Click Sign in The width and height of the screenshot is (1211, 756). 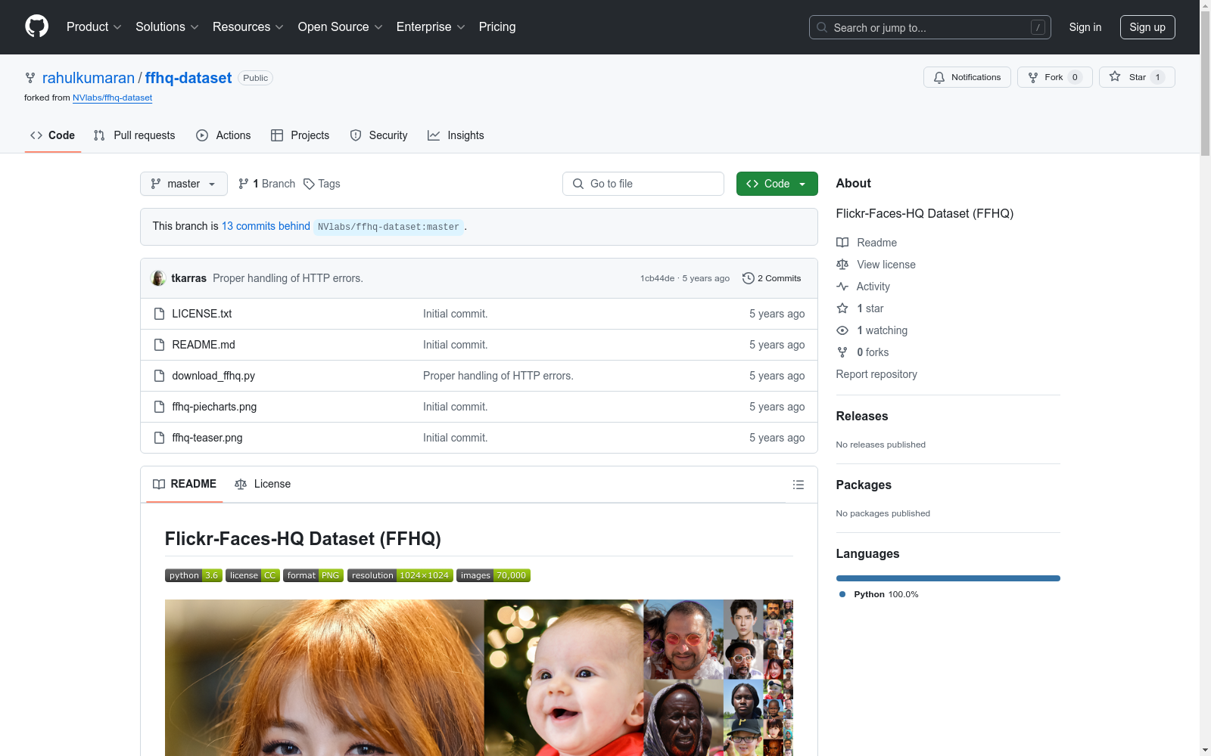coord(1085,27)
